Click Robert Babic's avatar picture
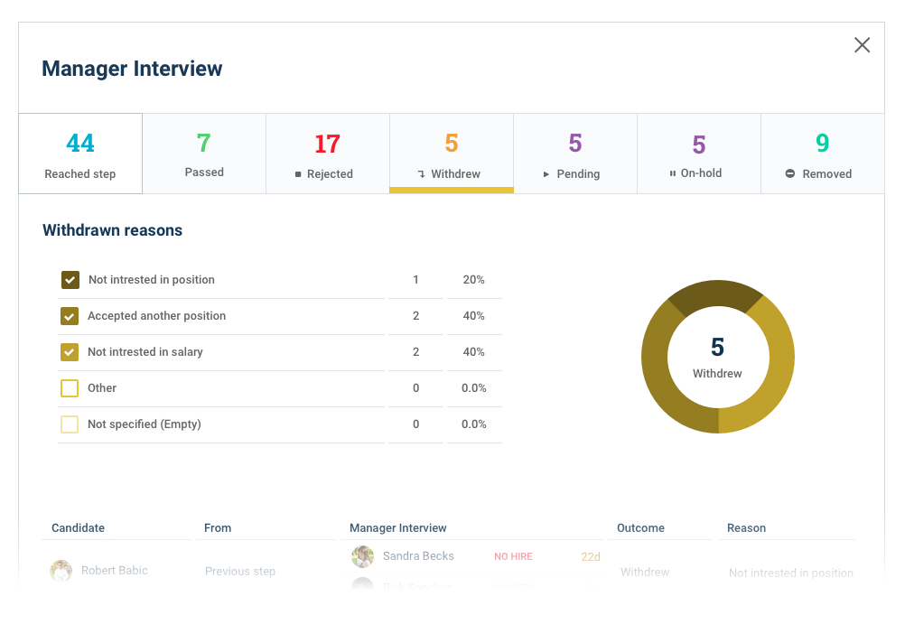 (x=61, y=571)
